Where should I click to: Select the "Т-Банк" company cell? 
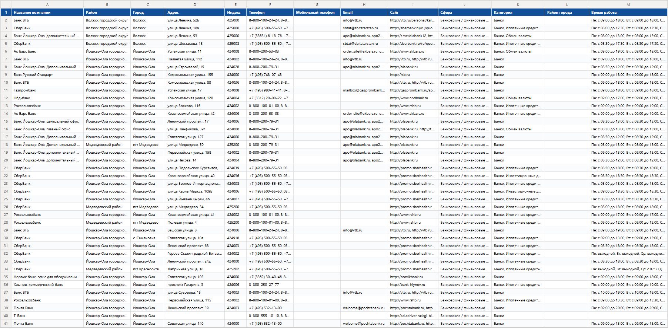[47, 316]
